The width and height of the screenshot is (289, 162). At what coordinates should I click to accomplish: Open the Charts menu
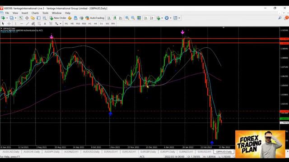35,13
